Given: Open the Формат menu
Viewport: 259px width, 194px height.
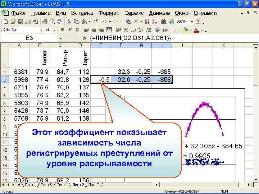Looking at the screenshot, I should (109, 13).
